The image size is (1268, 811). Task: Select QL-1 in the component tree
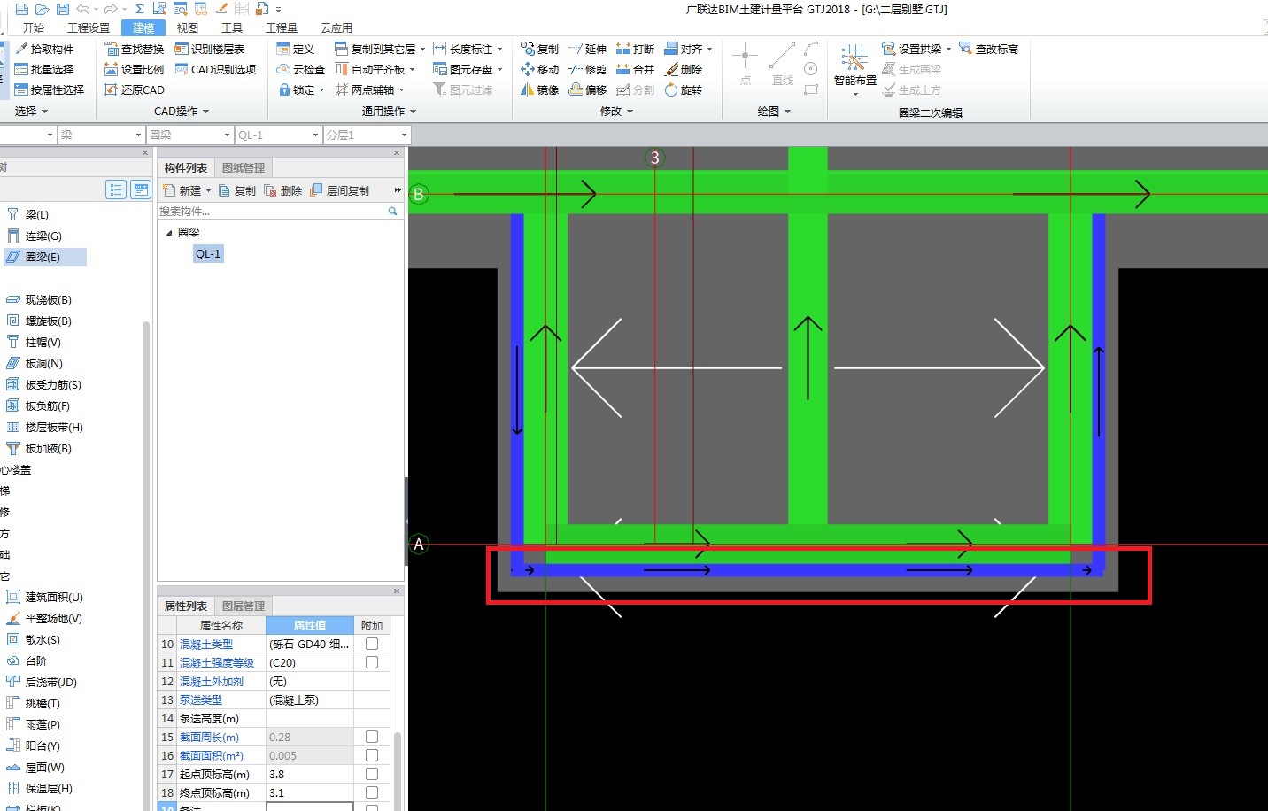pos(208,254)
